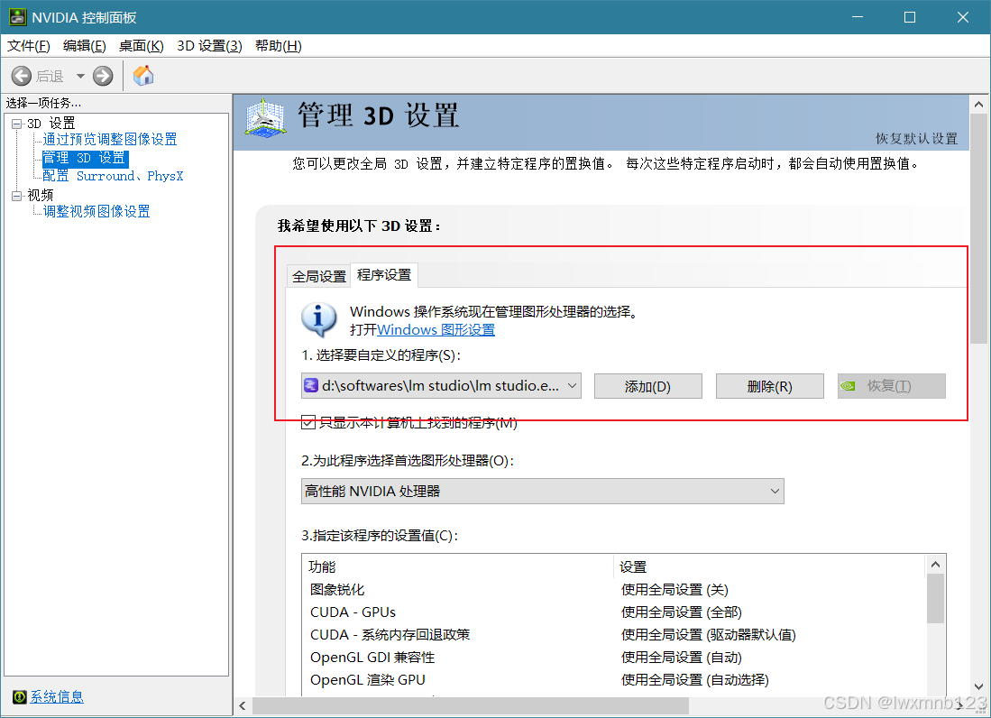
Task: Click main panel scroll-down arrow
Action: 978,686
